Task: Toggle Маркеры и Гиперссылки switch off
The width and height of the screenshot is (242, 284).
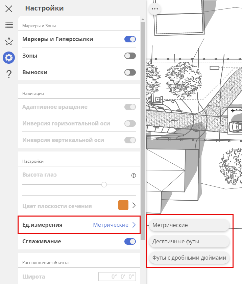Action: pos(130,39)
